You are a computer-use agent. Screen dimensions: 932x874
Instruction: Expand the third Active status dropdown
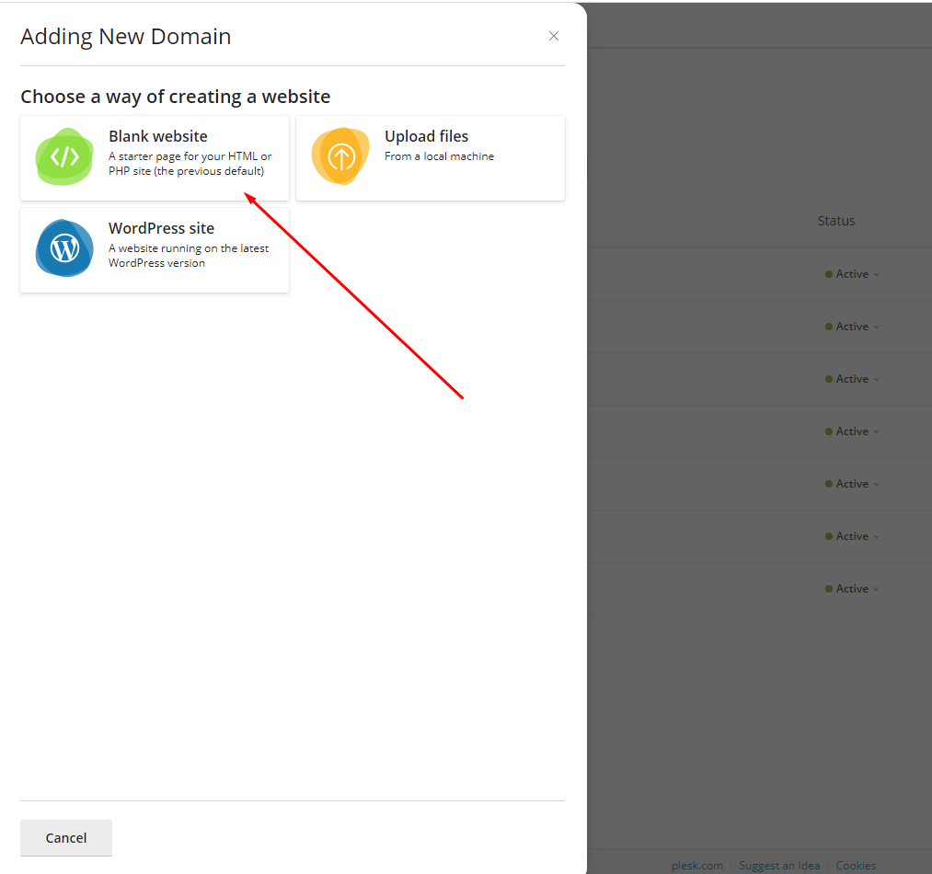click(x=852, y=379)
